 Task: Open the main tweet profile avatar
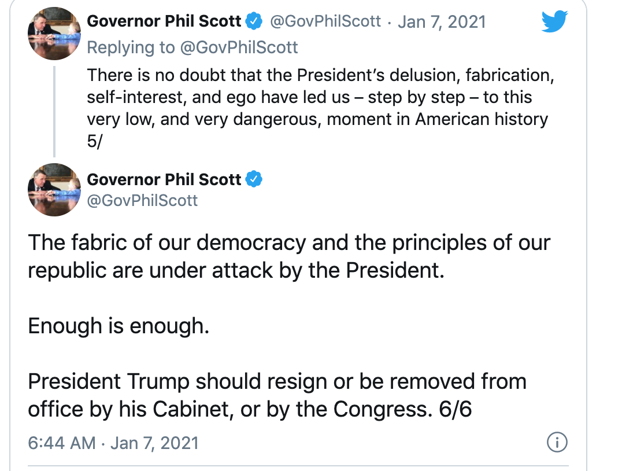click(54, 190)
